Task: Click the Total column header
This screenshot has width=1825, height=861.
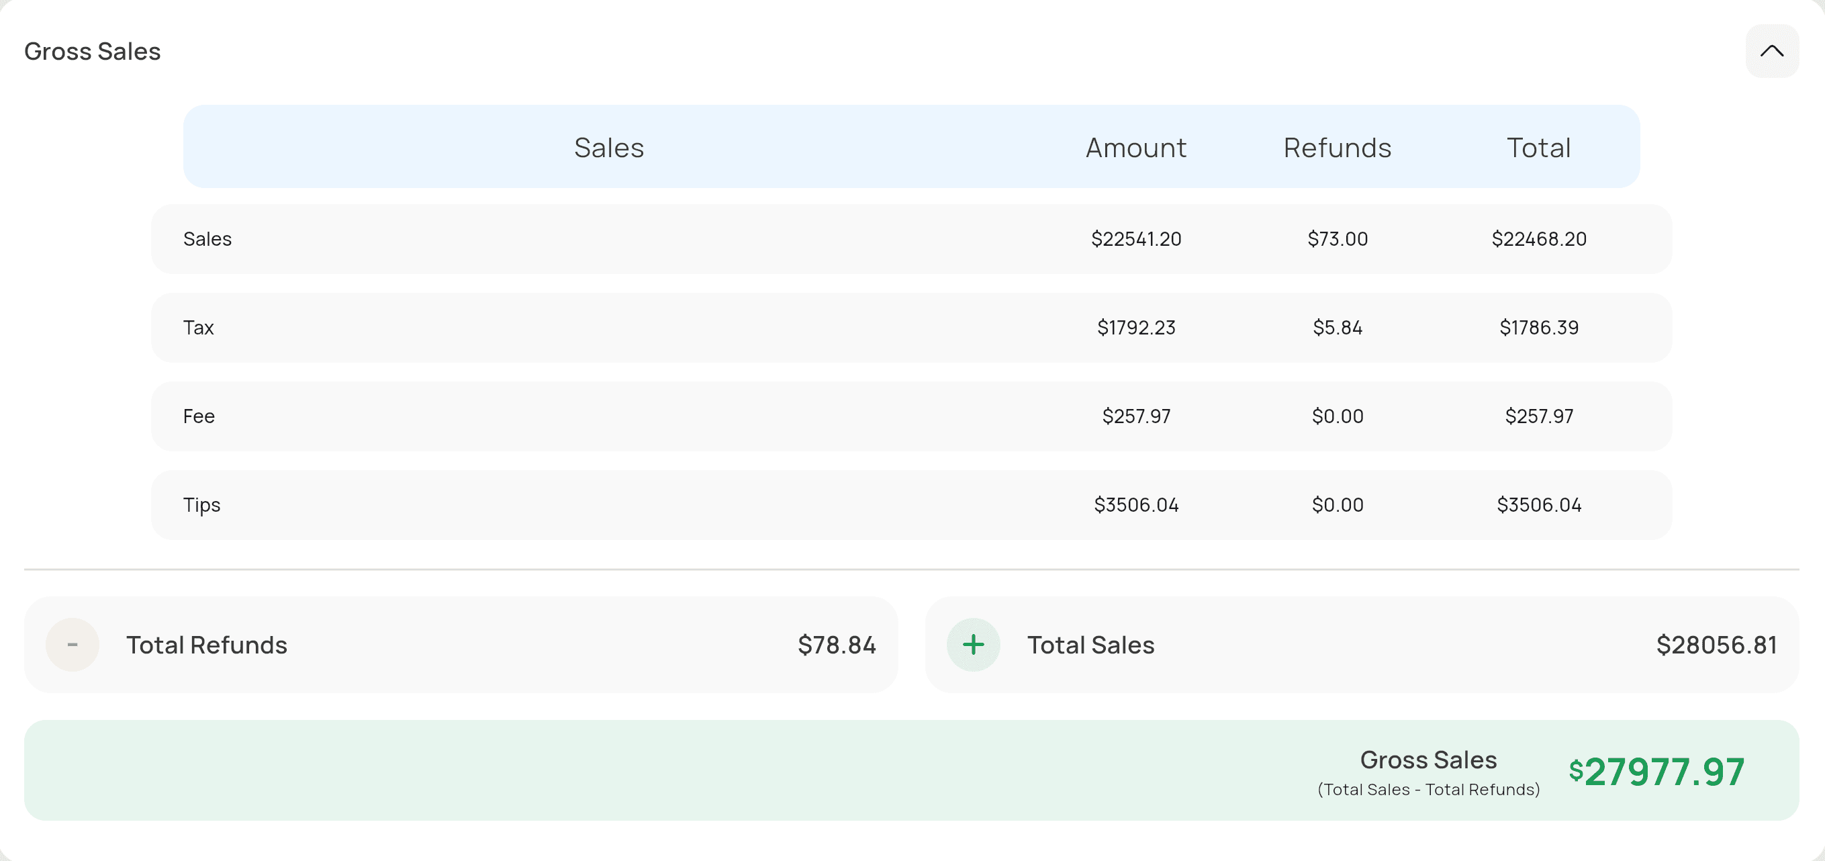Action: (1539, 147)
